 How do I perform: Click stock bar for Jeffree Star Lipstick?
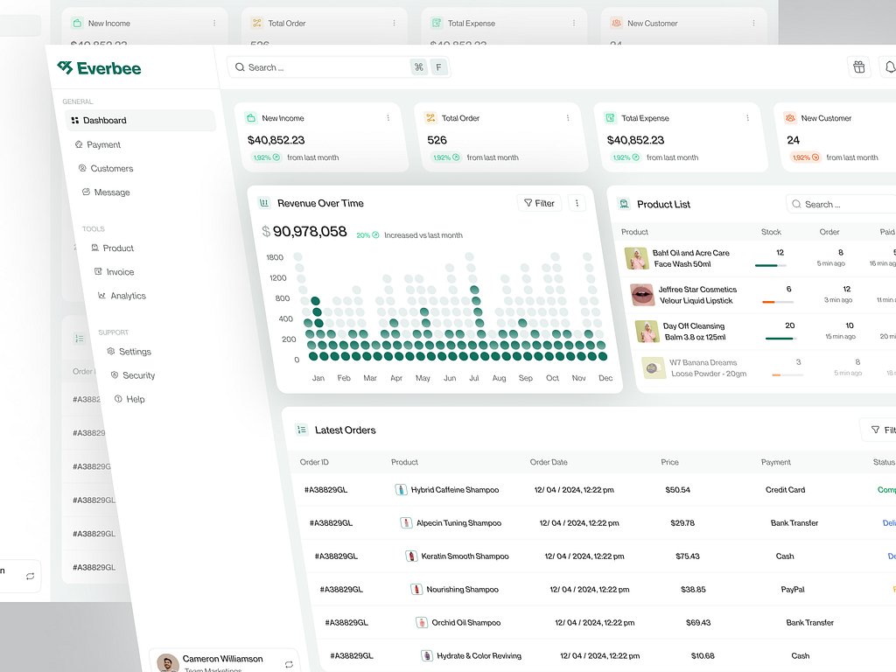777,302
